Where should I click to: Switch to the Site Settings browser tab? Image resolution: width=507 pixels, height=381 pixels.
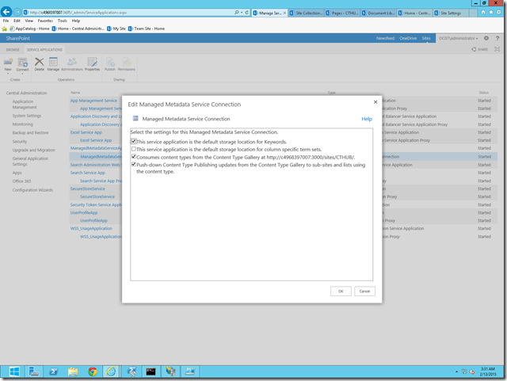pos(451,13)
